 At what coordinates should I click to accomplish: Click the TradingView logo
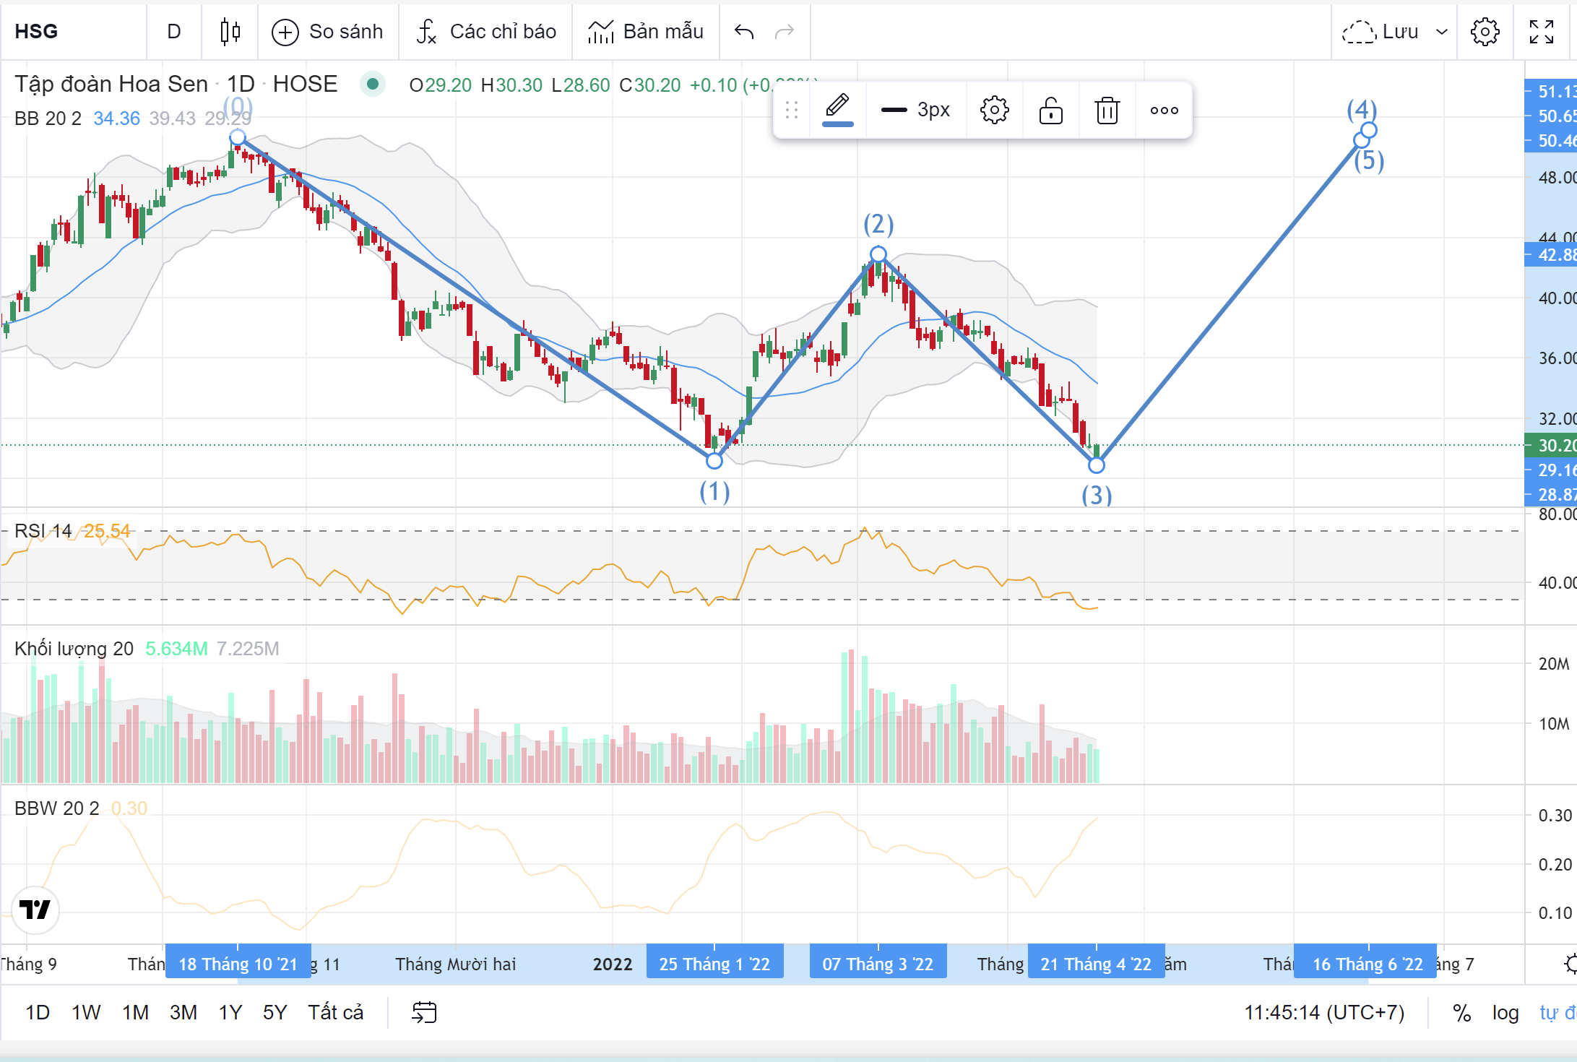[35, 909]
